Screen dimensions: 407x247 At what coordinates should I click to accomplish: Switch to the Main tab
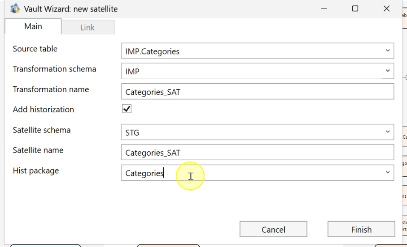tap(33, 26)
